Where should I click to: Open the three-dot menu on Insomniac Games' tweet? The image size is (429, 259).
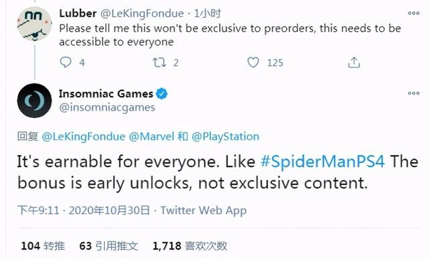414,93
